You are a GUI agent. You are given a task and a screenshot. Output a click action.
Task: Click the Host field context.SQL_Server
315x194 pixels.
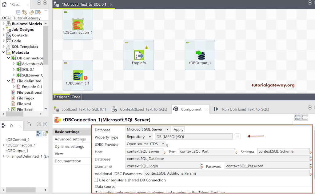tap(144, 151)
